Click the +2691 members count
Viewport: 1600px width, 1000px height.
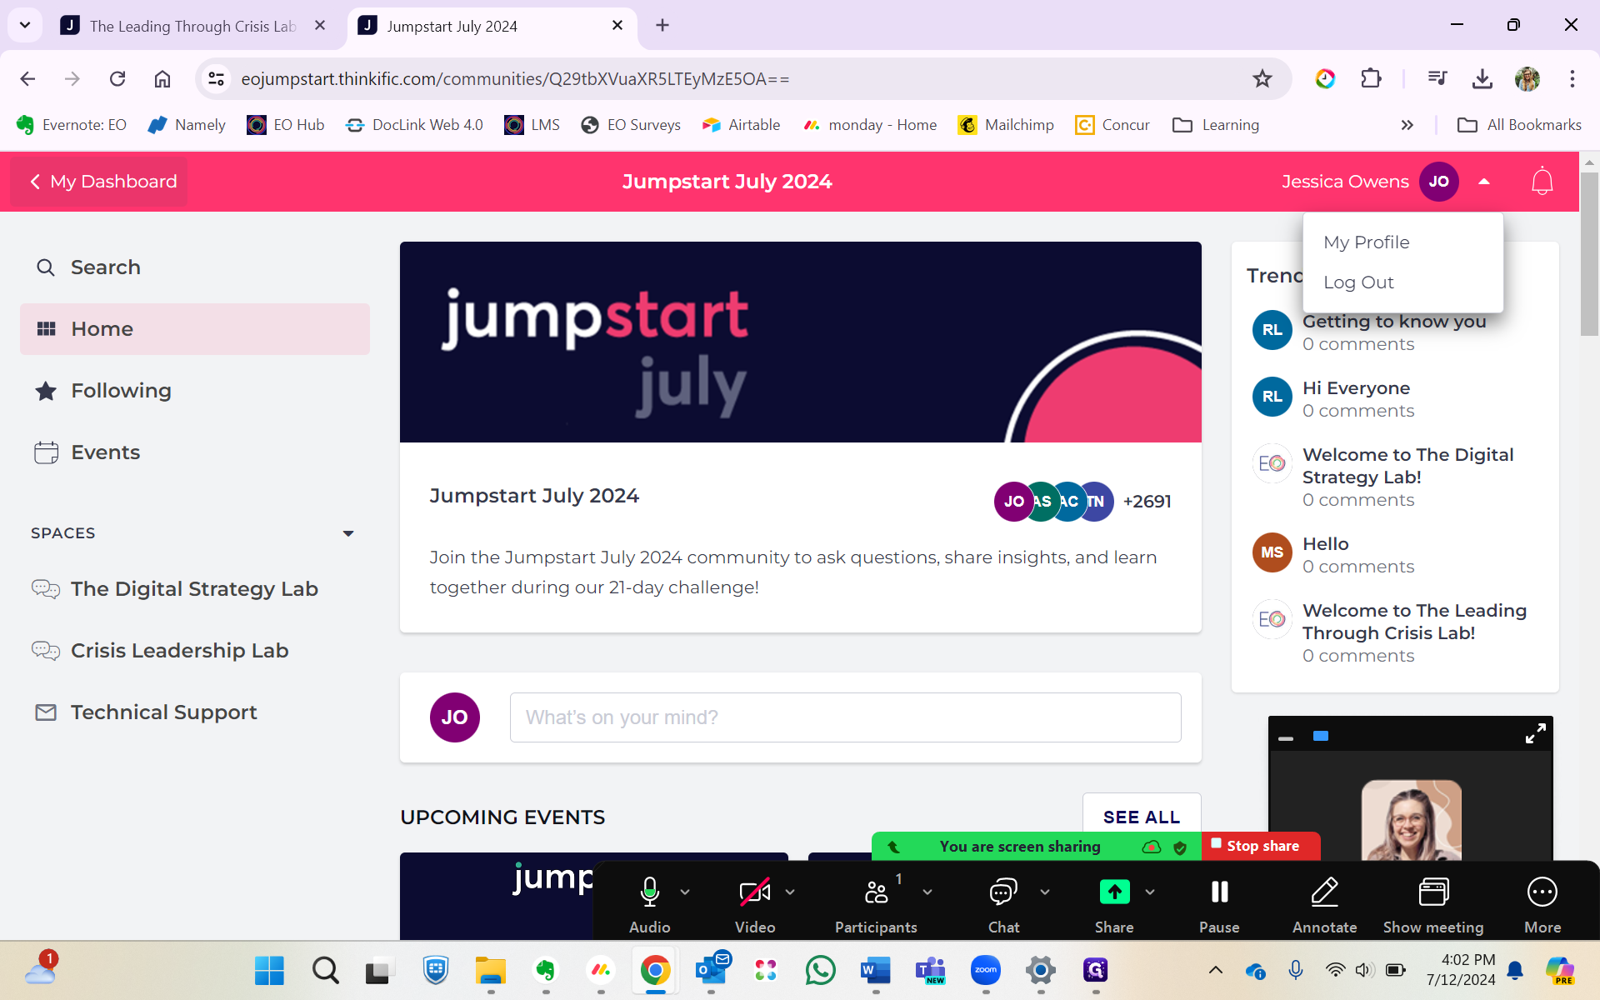tap(1147, 502)
